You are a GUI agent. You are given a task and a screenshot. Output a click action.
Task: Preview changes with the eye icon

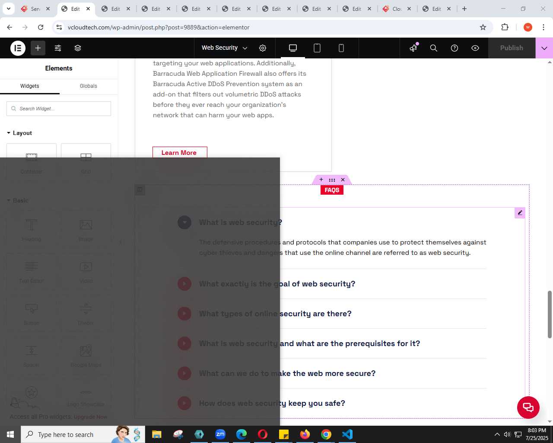(475, 48)
